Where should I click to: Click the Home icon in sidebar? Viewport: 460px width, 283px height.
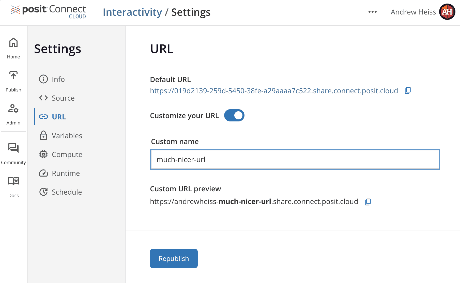[x=13, y=43]
